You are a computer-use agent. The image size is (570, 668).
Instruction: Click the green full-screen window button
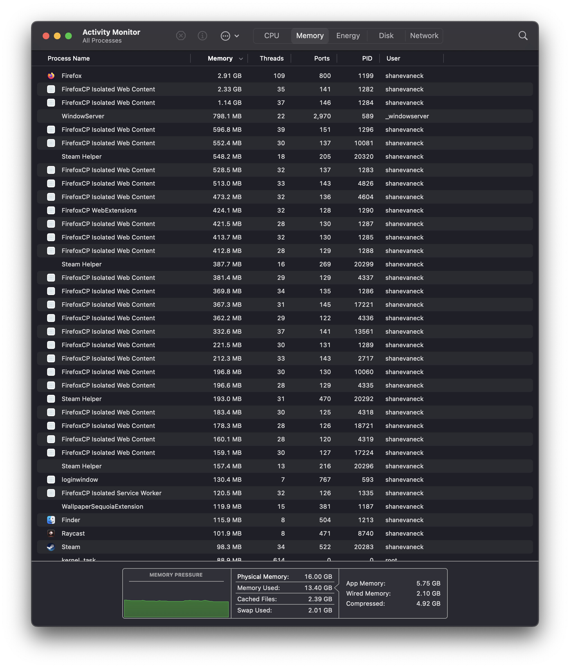point(68,36)
